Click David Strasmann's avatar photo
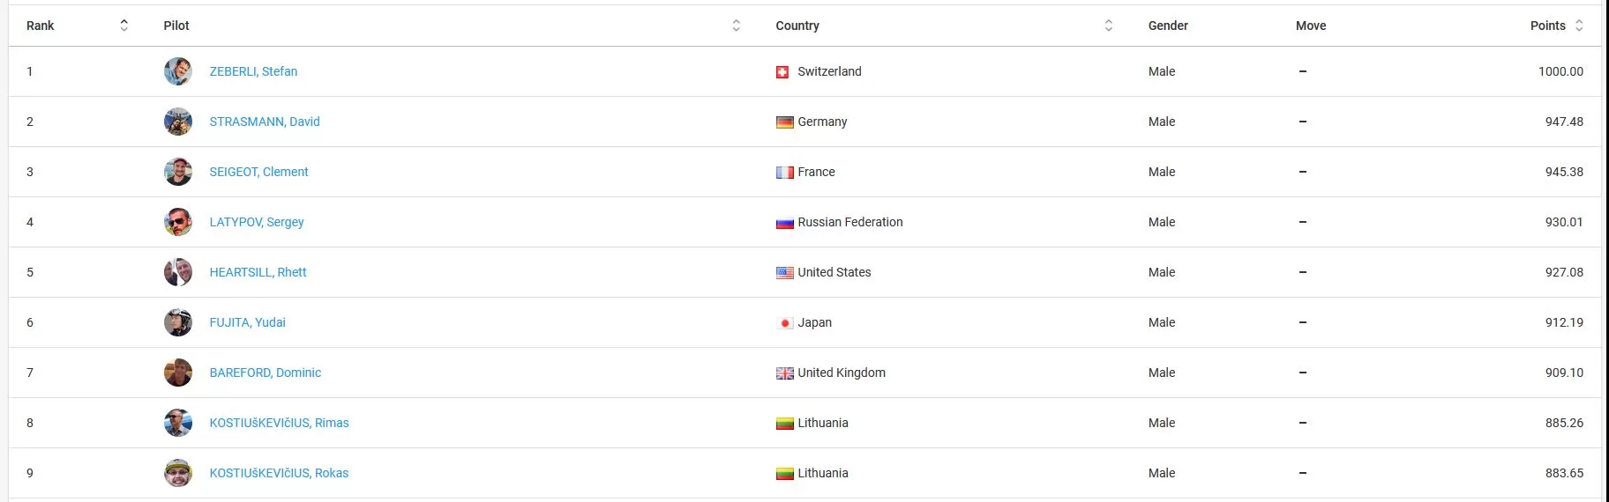Screen dimensions: 1609x502 pos(178,122)
